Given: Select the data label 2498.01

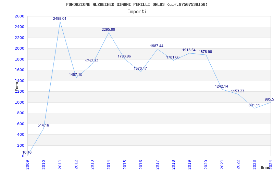Looking at the screenshot, I should click(60, 18).
